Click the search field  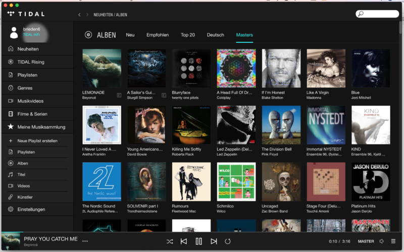pyautogui.click(x=377, y=14)
